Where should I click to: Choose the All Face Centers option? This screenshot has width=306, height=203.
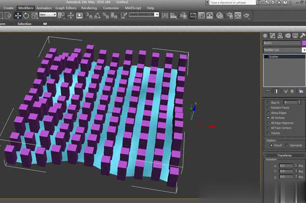pos(268,128)
